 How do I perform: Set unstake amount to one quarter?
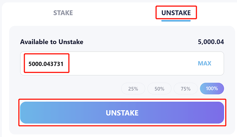[x=133, y=89]
